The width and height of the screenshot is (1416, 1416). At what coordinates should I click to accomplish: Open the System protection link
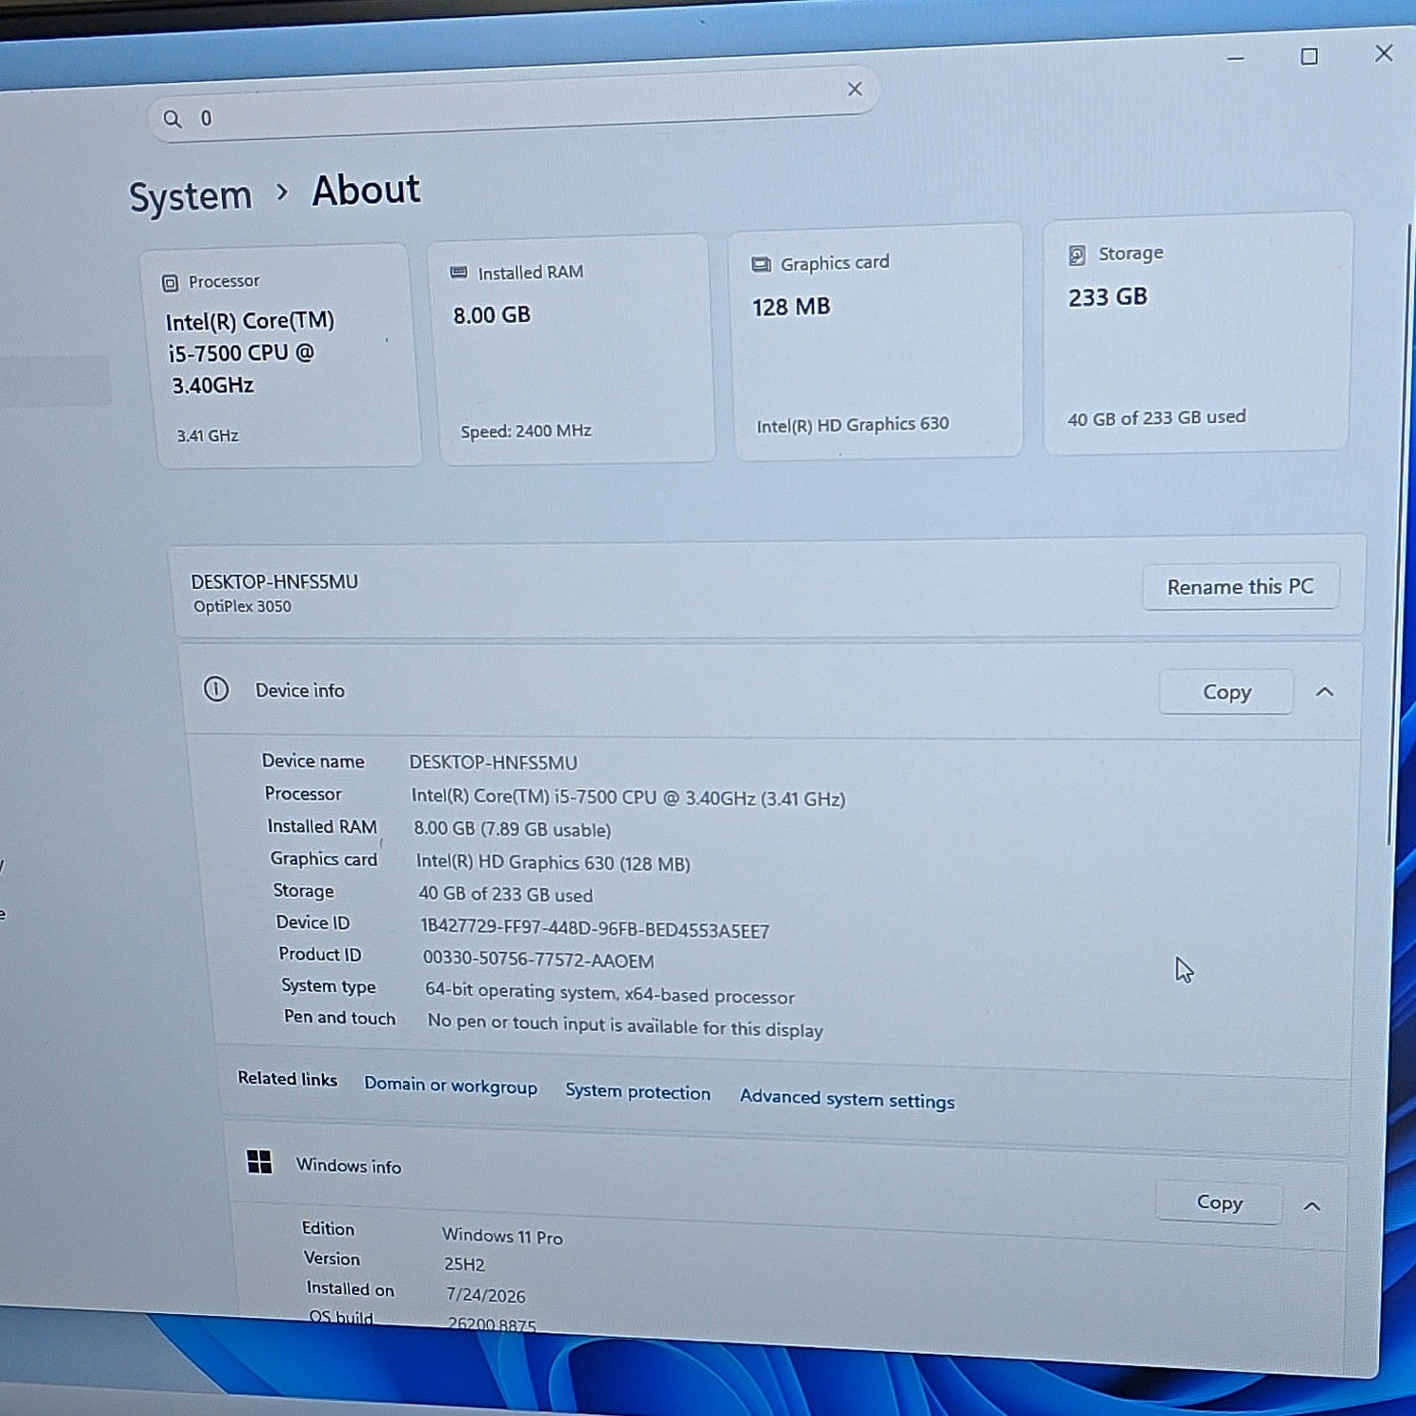coord(638,1092)
